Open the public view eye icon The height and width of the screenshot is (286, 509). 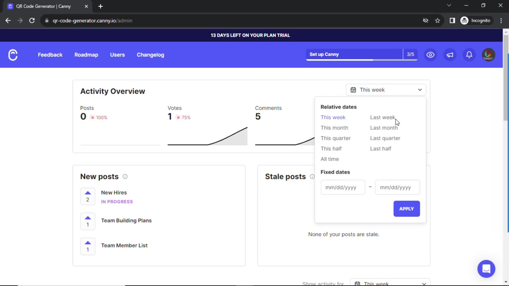tap(430, 55)
